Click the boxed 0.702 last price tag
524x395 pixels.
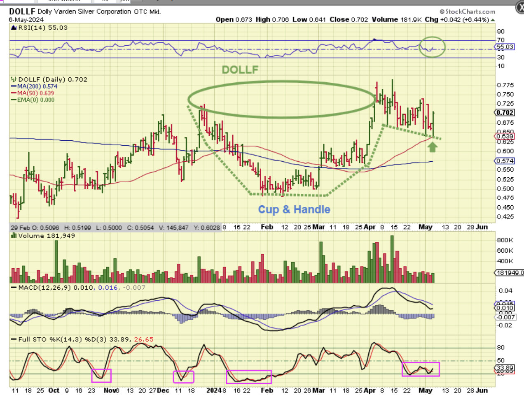point(505,113)
